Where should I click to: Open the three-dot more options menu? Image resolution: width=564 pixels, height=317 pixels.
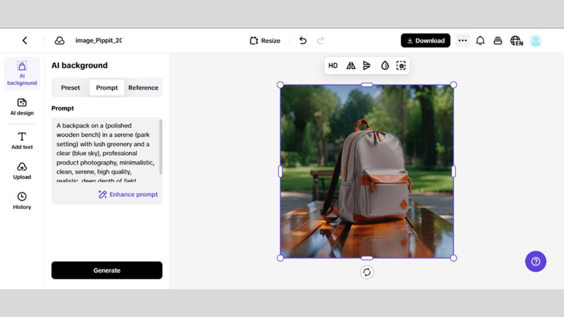(x=462, y=41)
